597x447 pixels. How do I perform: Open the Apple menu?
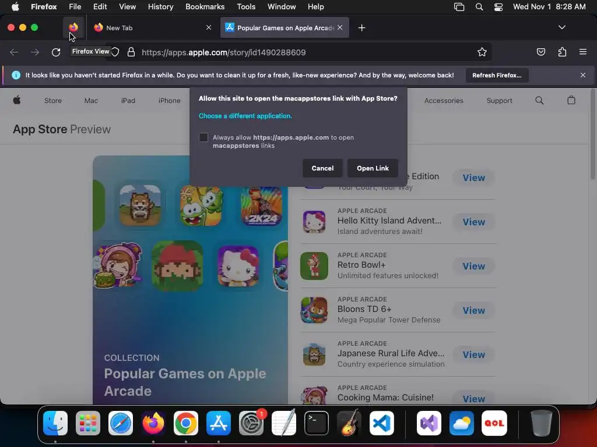[x=15, y=7]
